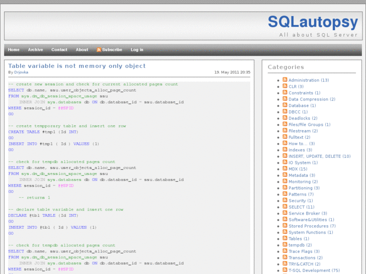Open RSS feed icon beside TRY&CATCH
366x274 pixels.
coord(285,263)
